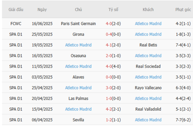Screen dimensions: 193x128
Task: Click the Paris Saint Germain team name
Action: pos(78,24)
